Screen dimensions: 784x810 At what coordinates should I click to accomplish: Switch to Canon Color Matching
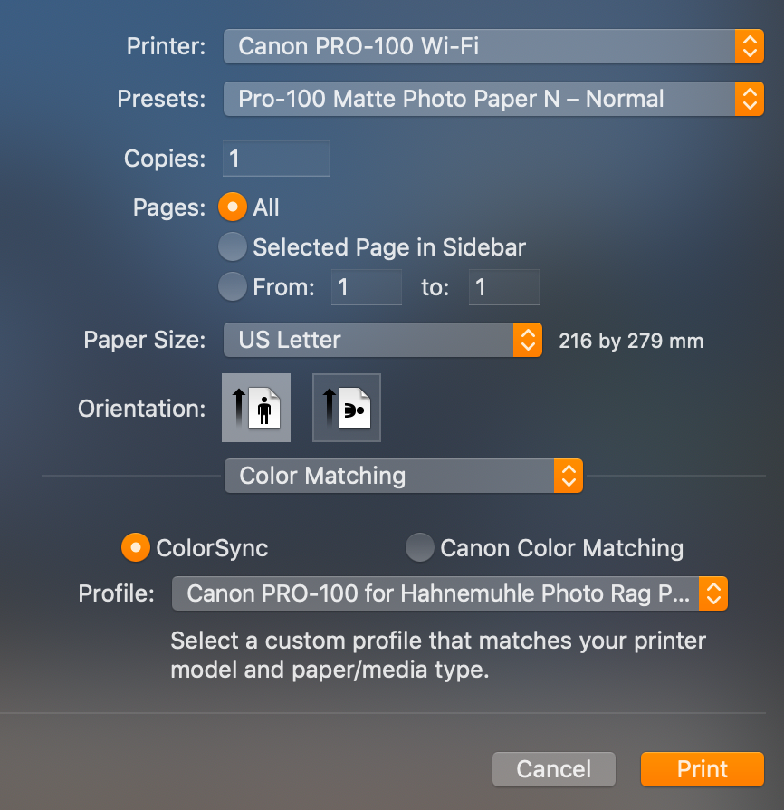click(419, 547)
